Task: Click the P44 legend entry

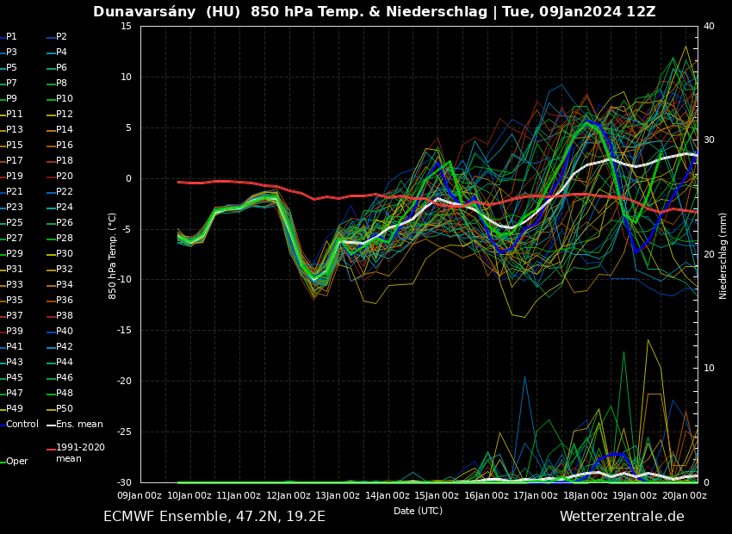Action: point(65,363)
